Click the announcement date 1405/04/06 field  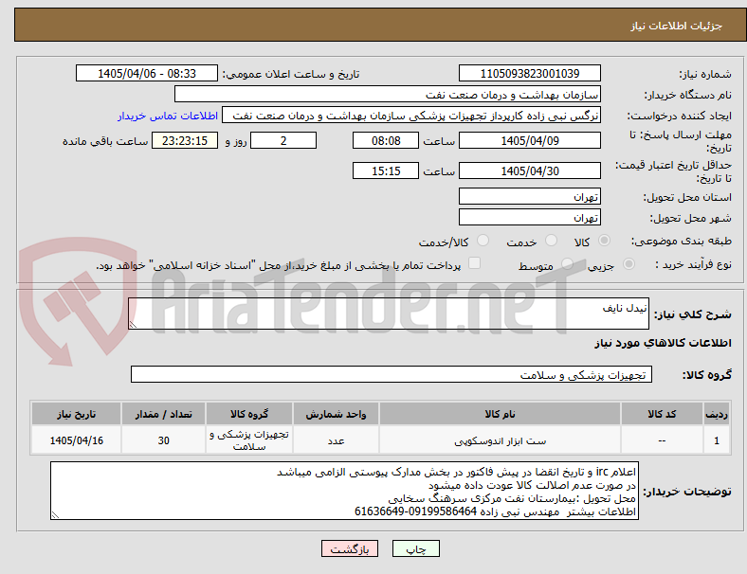click(x=147, y=73)
